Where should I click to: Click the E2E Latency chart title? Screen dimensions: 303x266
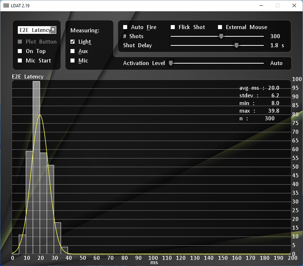pos(28,77)
